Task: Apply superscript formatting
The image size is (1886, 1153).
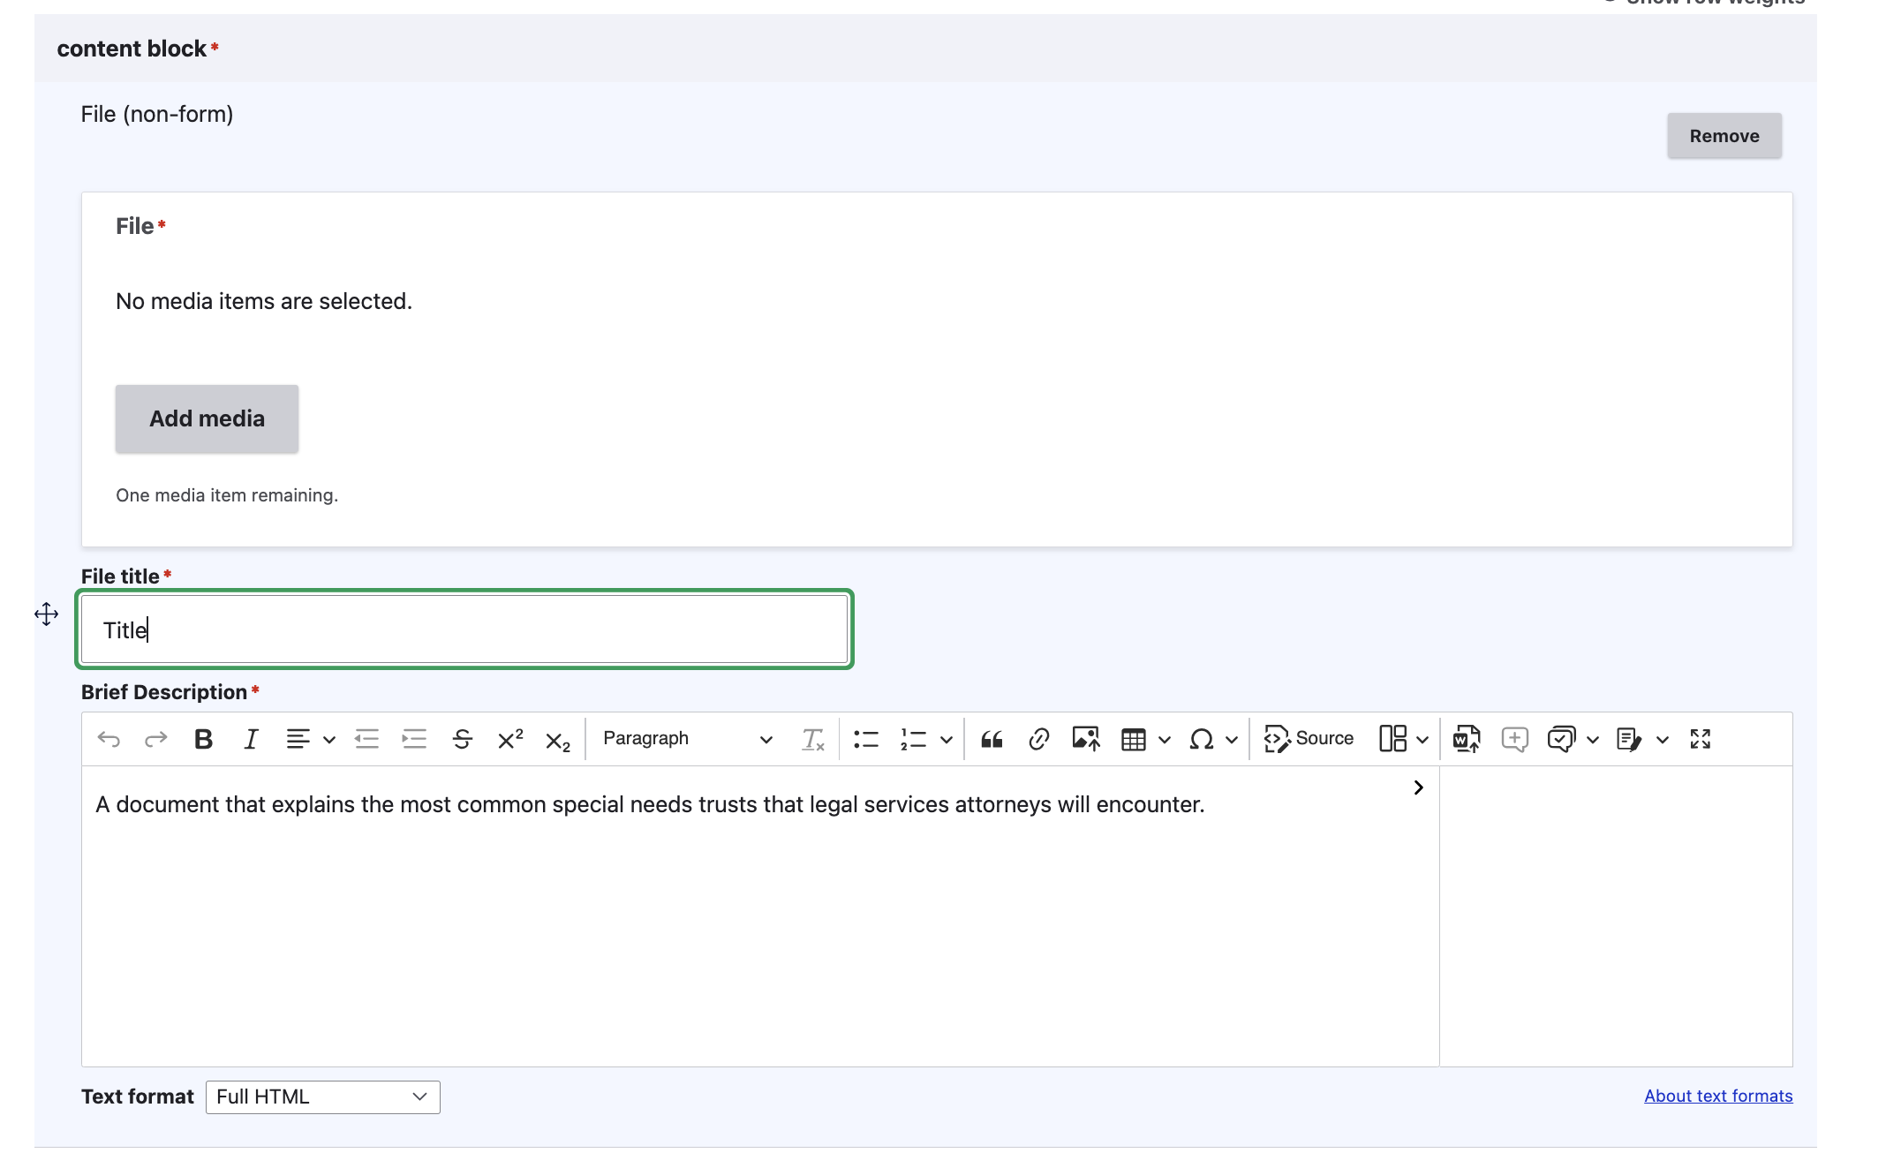Action: pos(510,739)
